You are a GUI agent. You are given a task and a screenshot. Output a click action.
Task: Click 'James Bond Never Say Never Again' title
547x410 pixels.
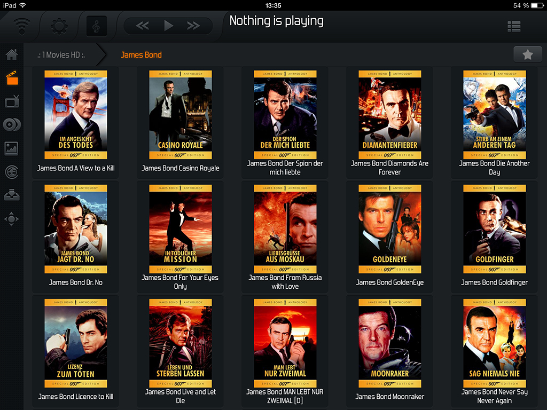494,397
